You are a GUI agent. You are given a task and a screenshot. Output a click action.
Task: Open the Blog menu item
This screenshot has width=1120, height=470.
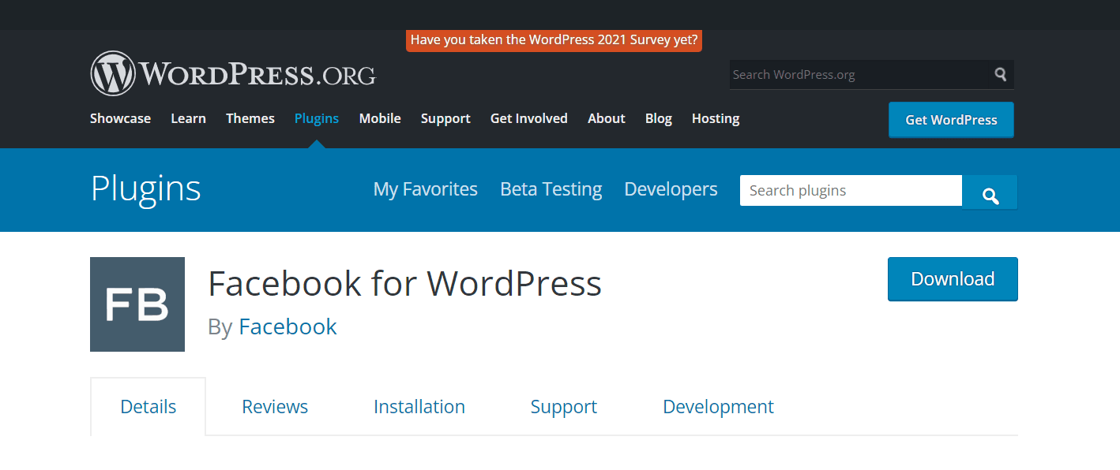[659, 118]
